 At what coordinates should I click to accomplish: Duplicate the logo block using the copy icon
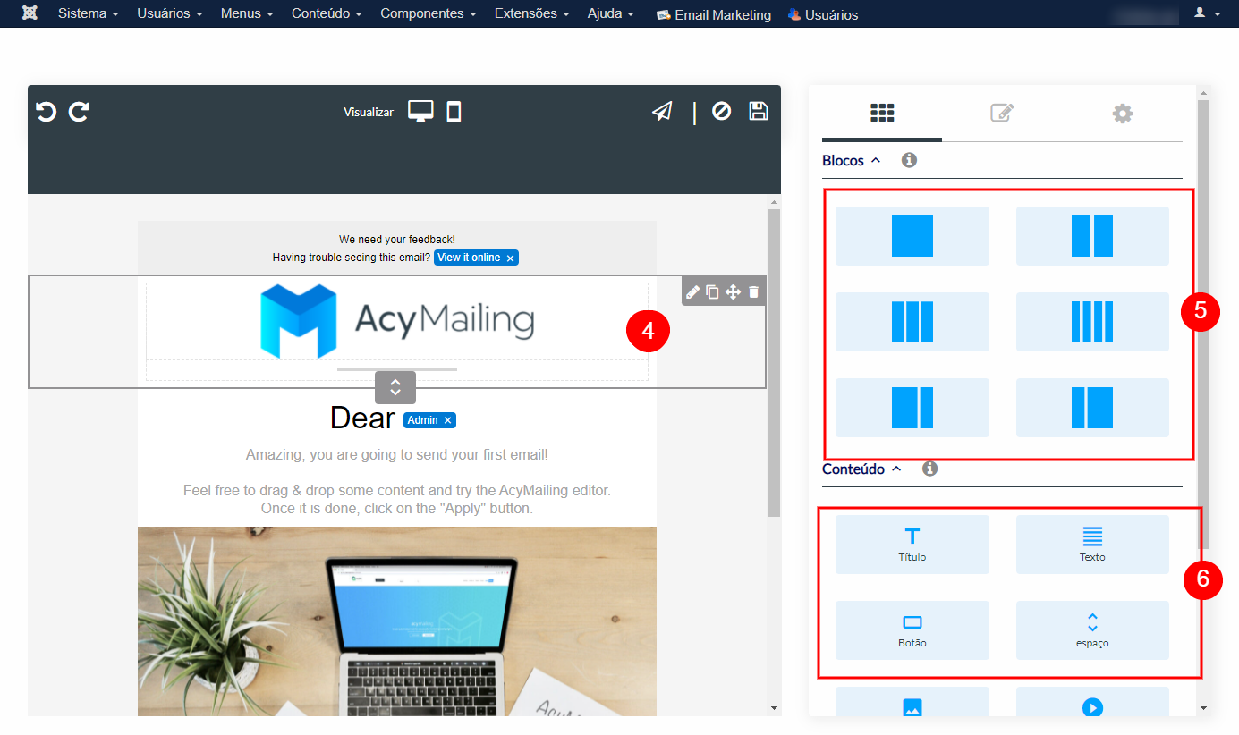[712, 291]
